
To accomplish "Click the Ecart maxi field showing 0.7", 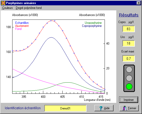I will (x=129, y=59).
